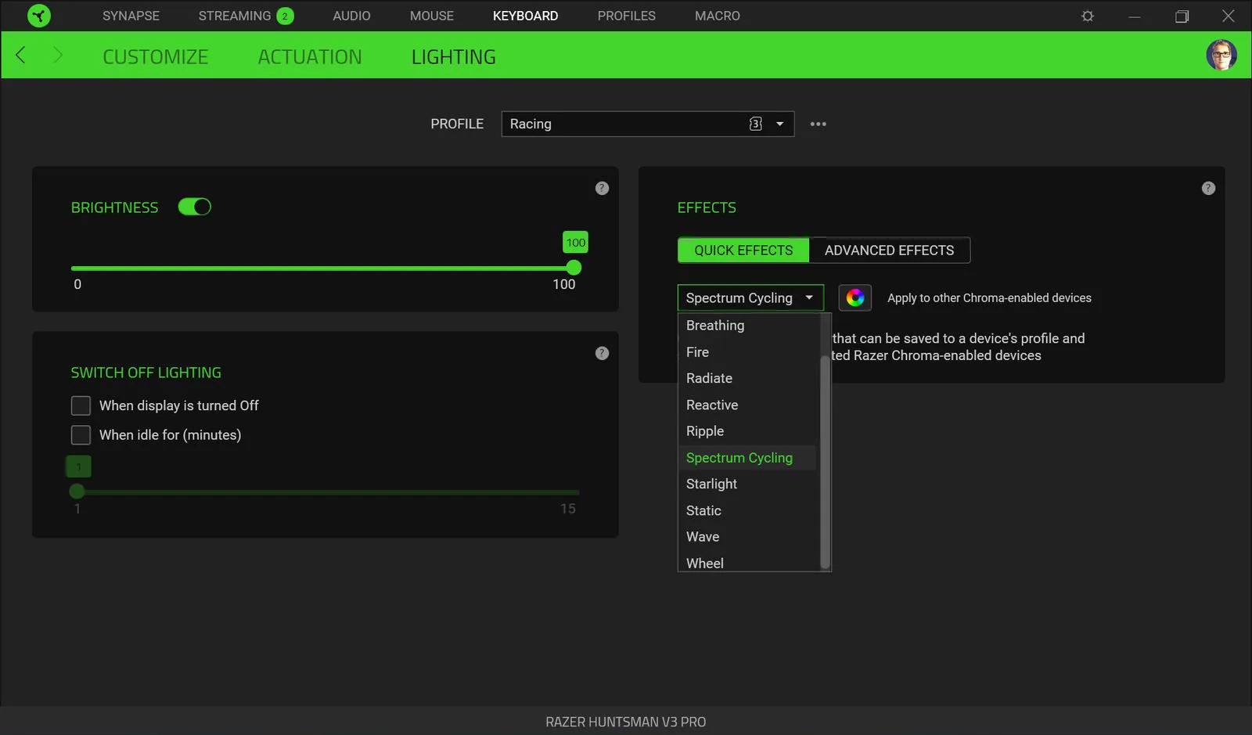Viewport: 1252px width, 735px height.
Task: Click the Razer logo icon
Action: (38, 16)
